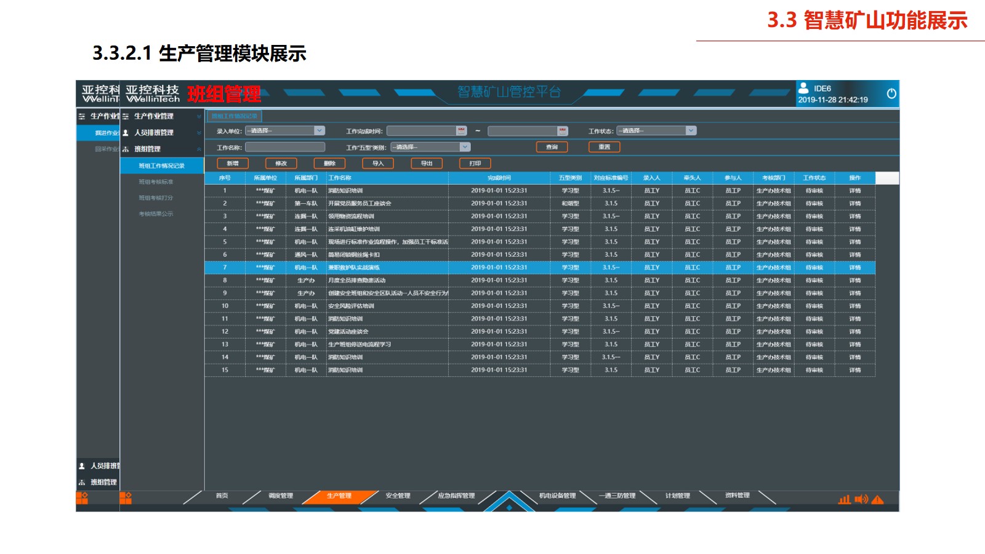Click the 新增 add button
Image resolution: width=985 pixels, height=554 pixels.
[233, 163]
